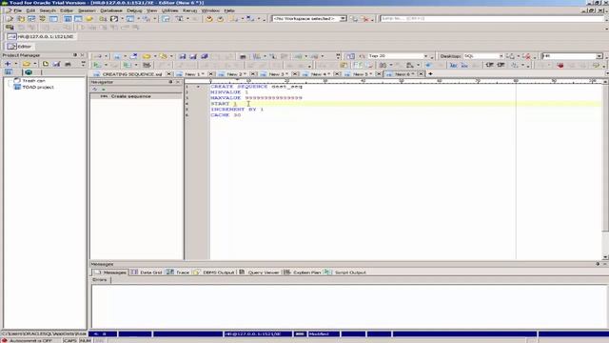This screenshot has height=343, width=609.
Task: Pin the Navigator panel
Action: click(x=170, y=82)
